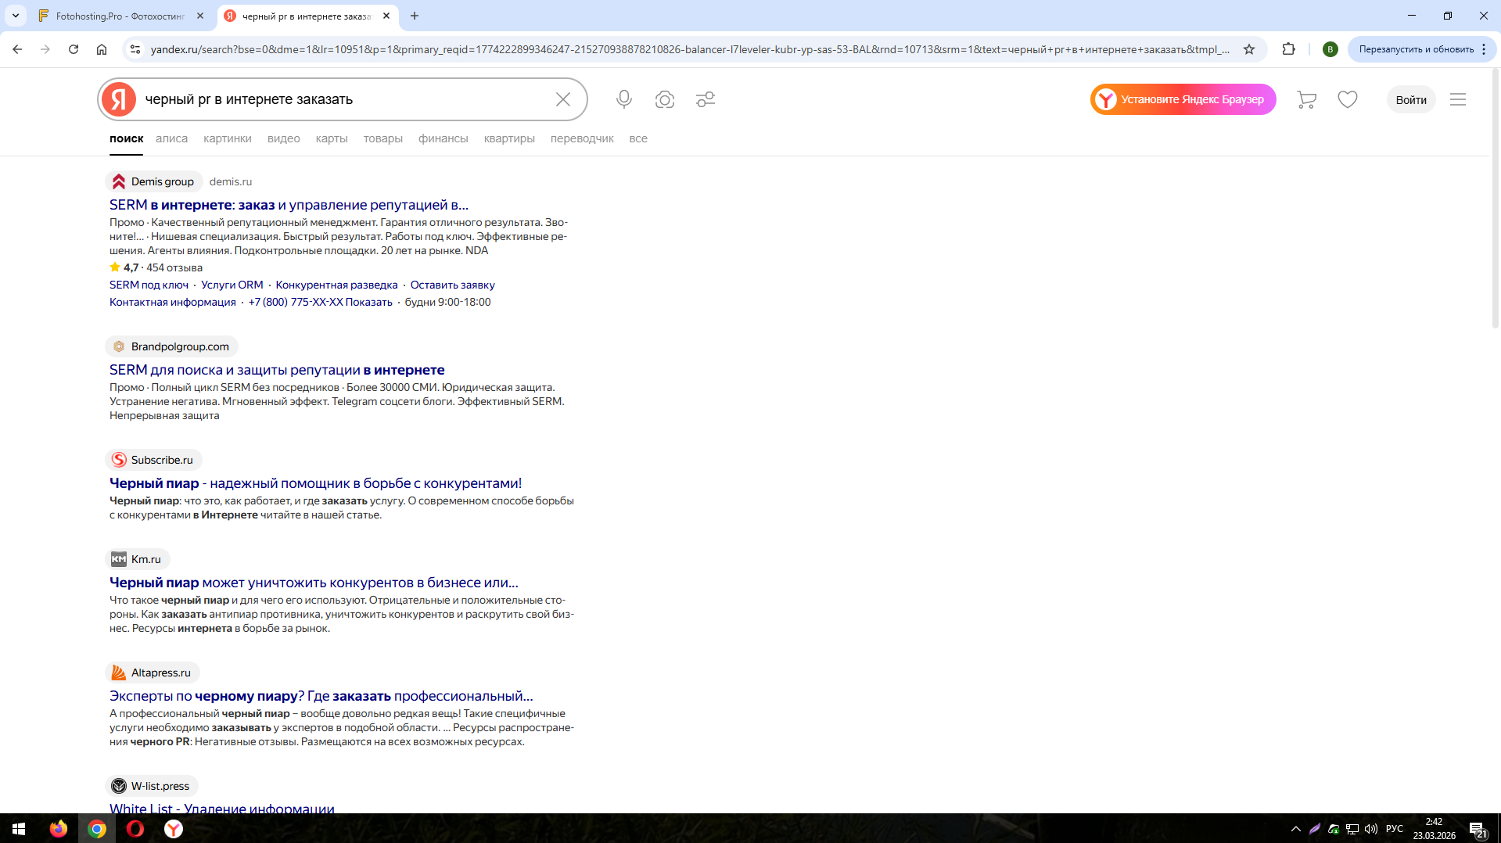The width and height of the screenshot is (1501, 843).
Task: Open favorites heart icon
Action: point(1348,99)
